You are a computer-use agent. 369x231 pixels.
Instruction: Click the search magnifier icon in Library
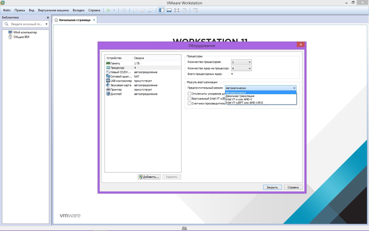pyautogui.click(x=7, y=24)
